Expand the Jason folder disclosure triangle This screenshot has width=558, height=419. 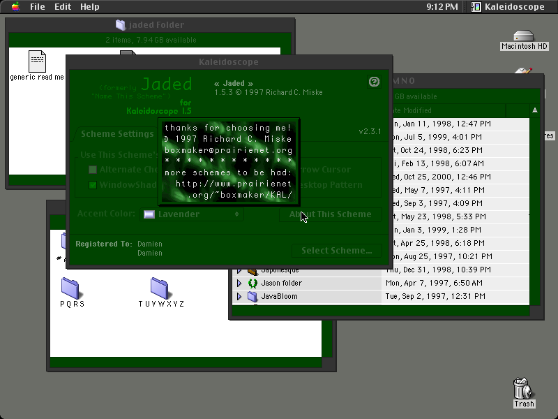pyautogui.click(x=239, y=284)
